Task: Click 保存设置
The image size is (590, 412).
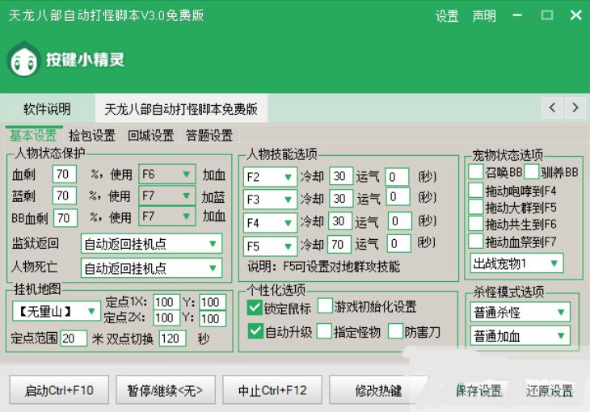Action: coord(478,390)
